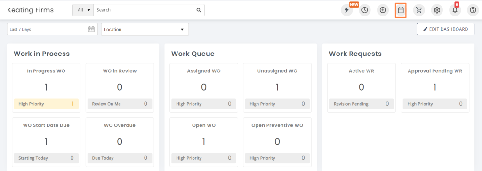Click High Priority row under Unassigned WO
Viewport: 482px width, 171px height.
[277, 104]
